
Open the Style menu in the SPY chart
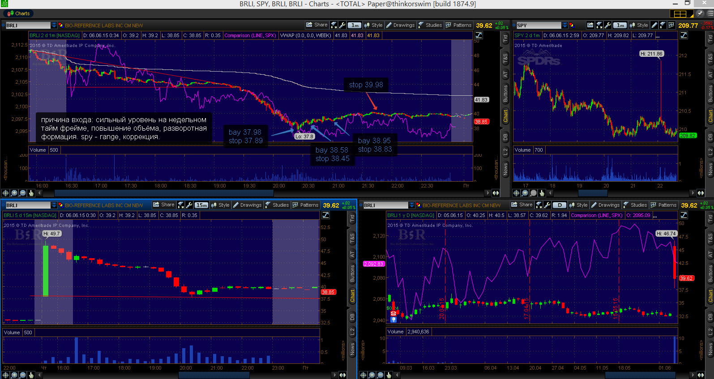[x=639, y=25]
